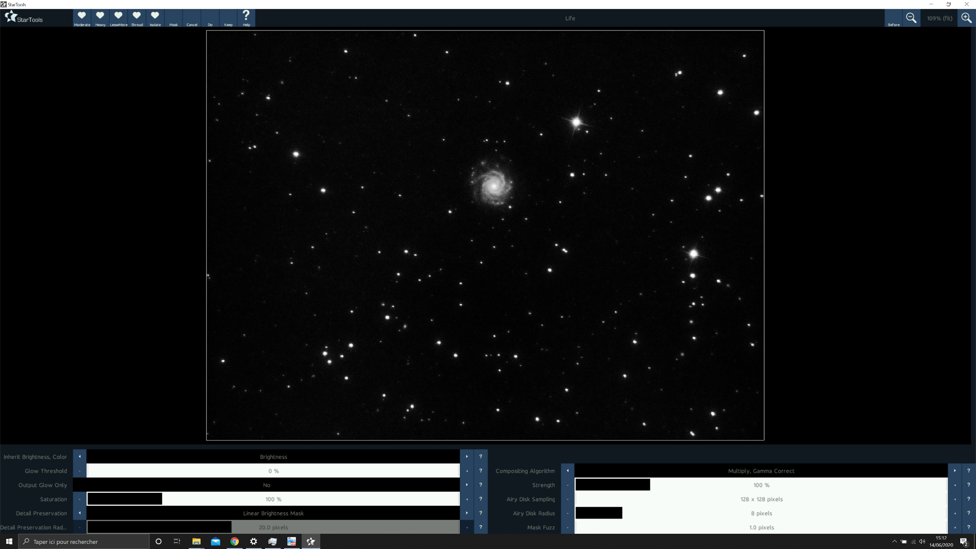The height and width of the screenshot is (549, 976).
Task: Open help for Saturation
Action: pyautogui.click(x=480, y=499)
